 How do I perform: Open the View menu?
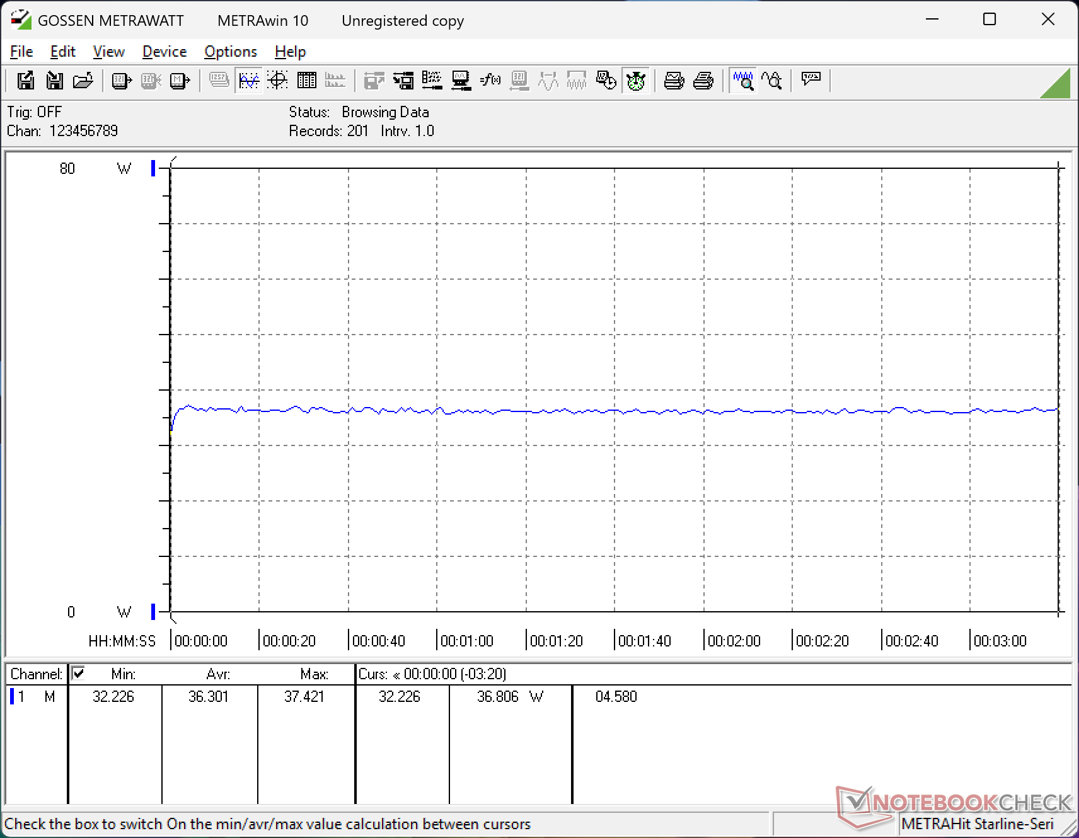108,52
